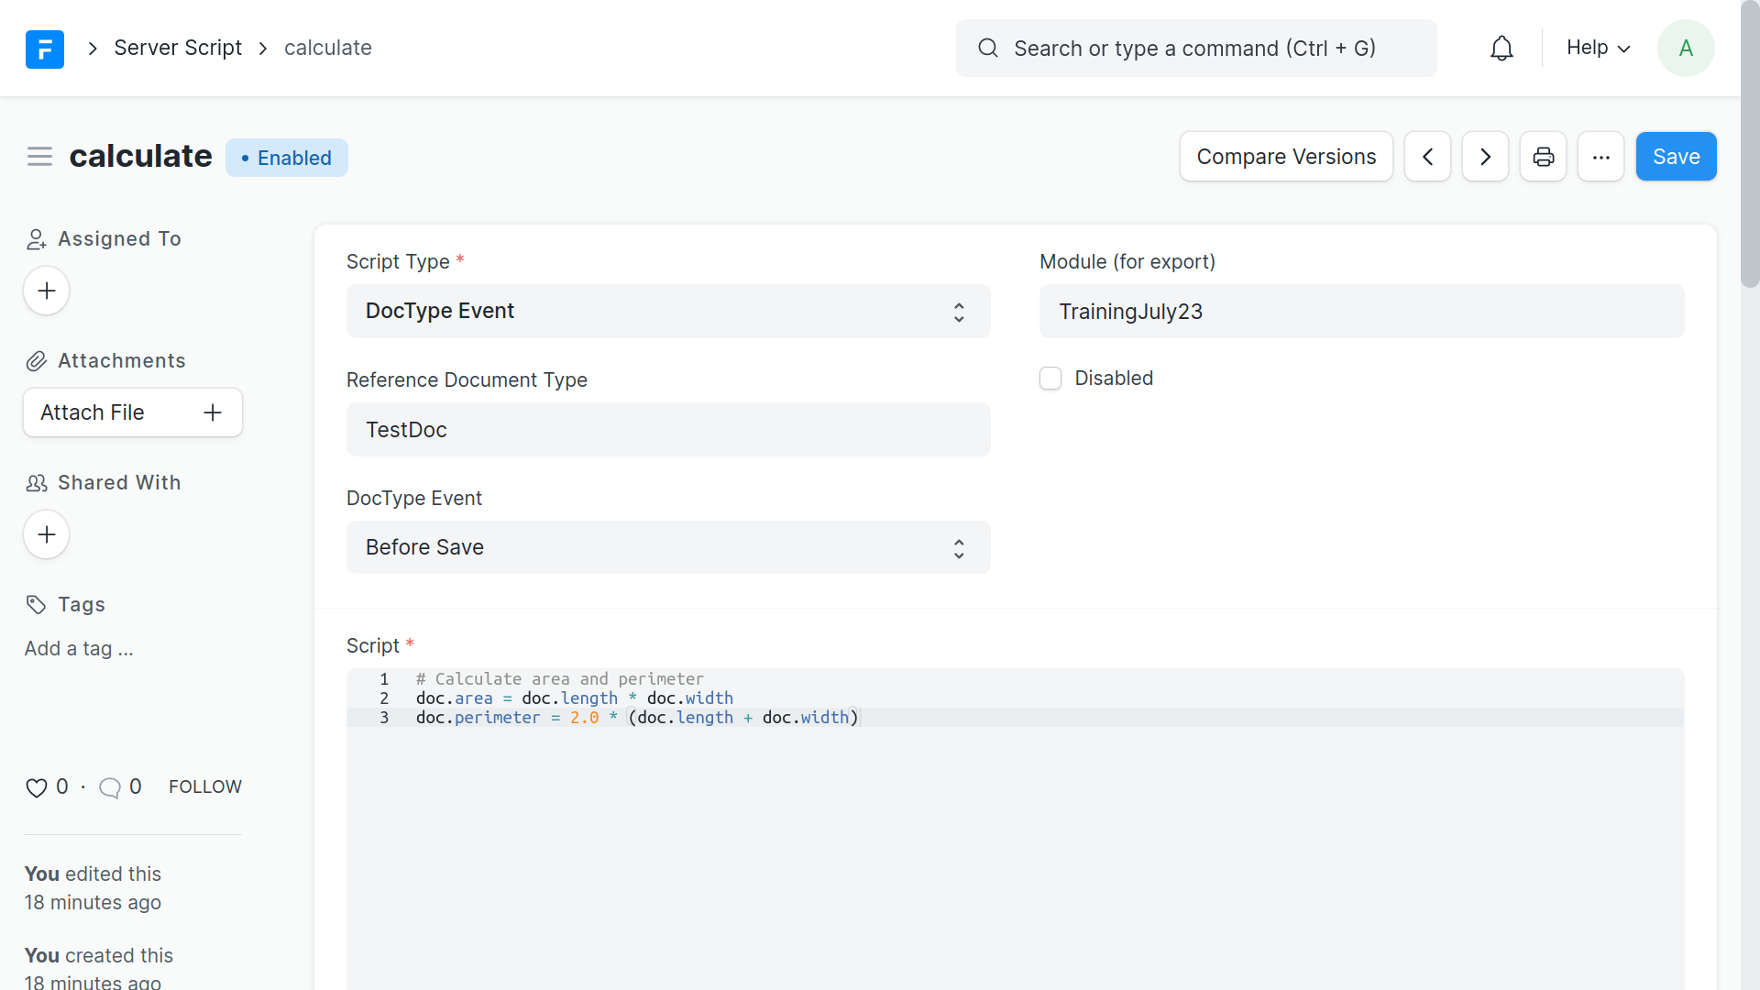Open the notifications bell

click(x=1501, y=49)
